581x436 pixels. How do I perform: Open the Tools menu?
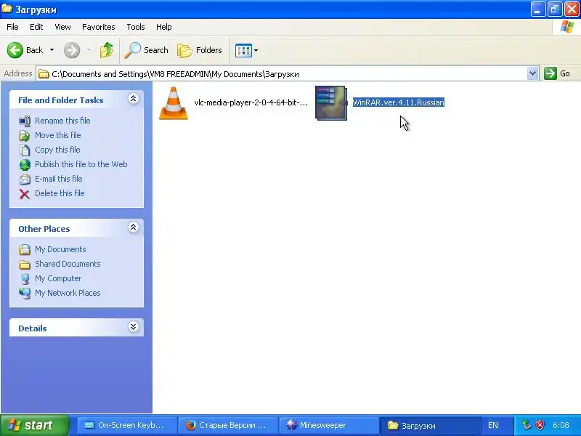136,27
